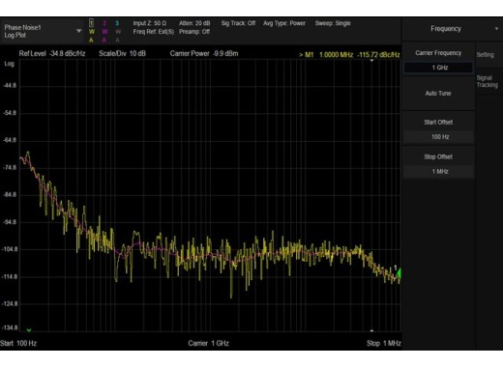
Task: Click the Sig Track: Off label
Action: coord(238,23)
